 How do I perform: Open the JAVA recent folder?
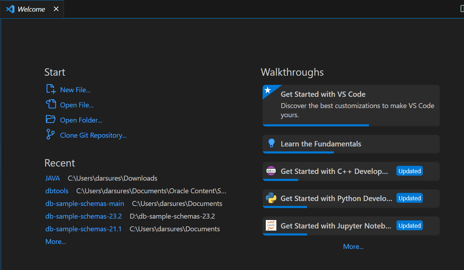click(x=52, y=178)
